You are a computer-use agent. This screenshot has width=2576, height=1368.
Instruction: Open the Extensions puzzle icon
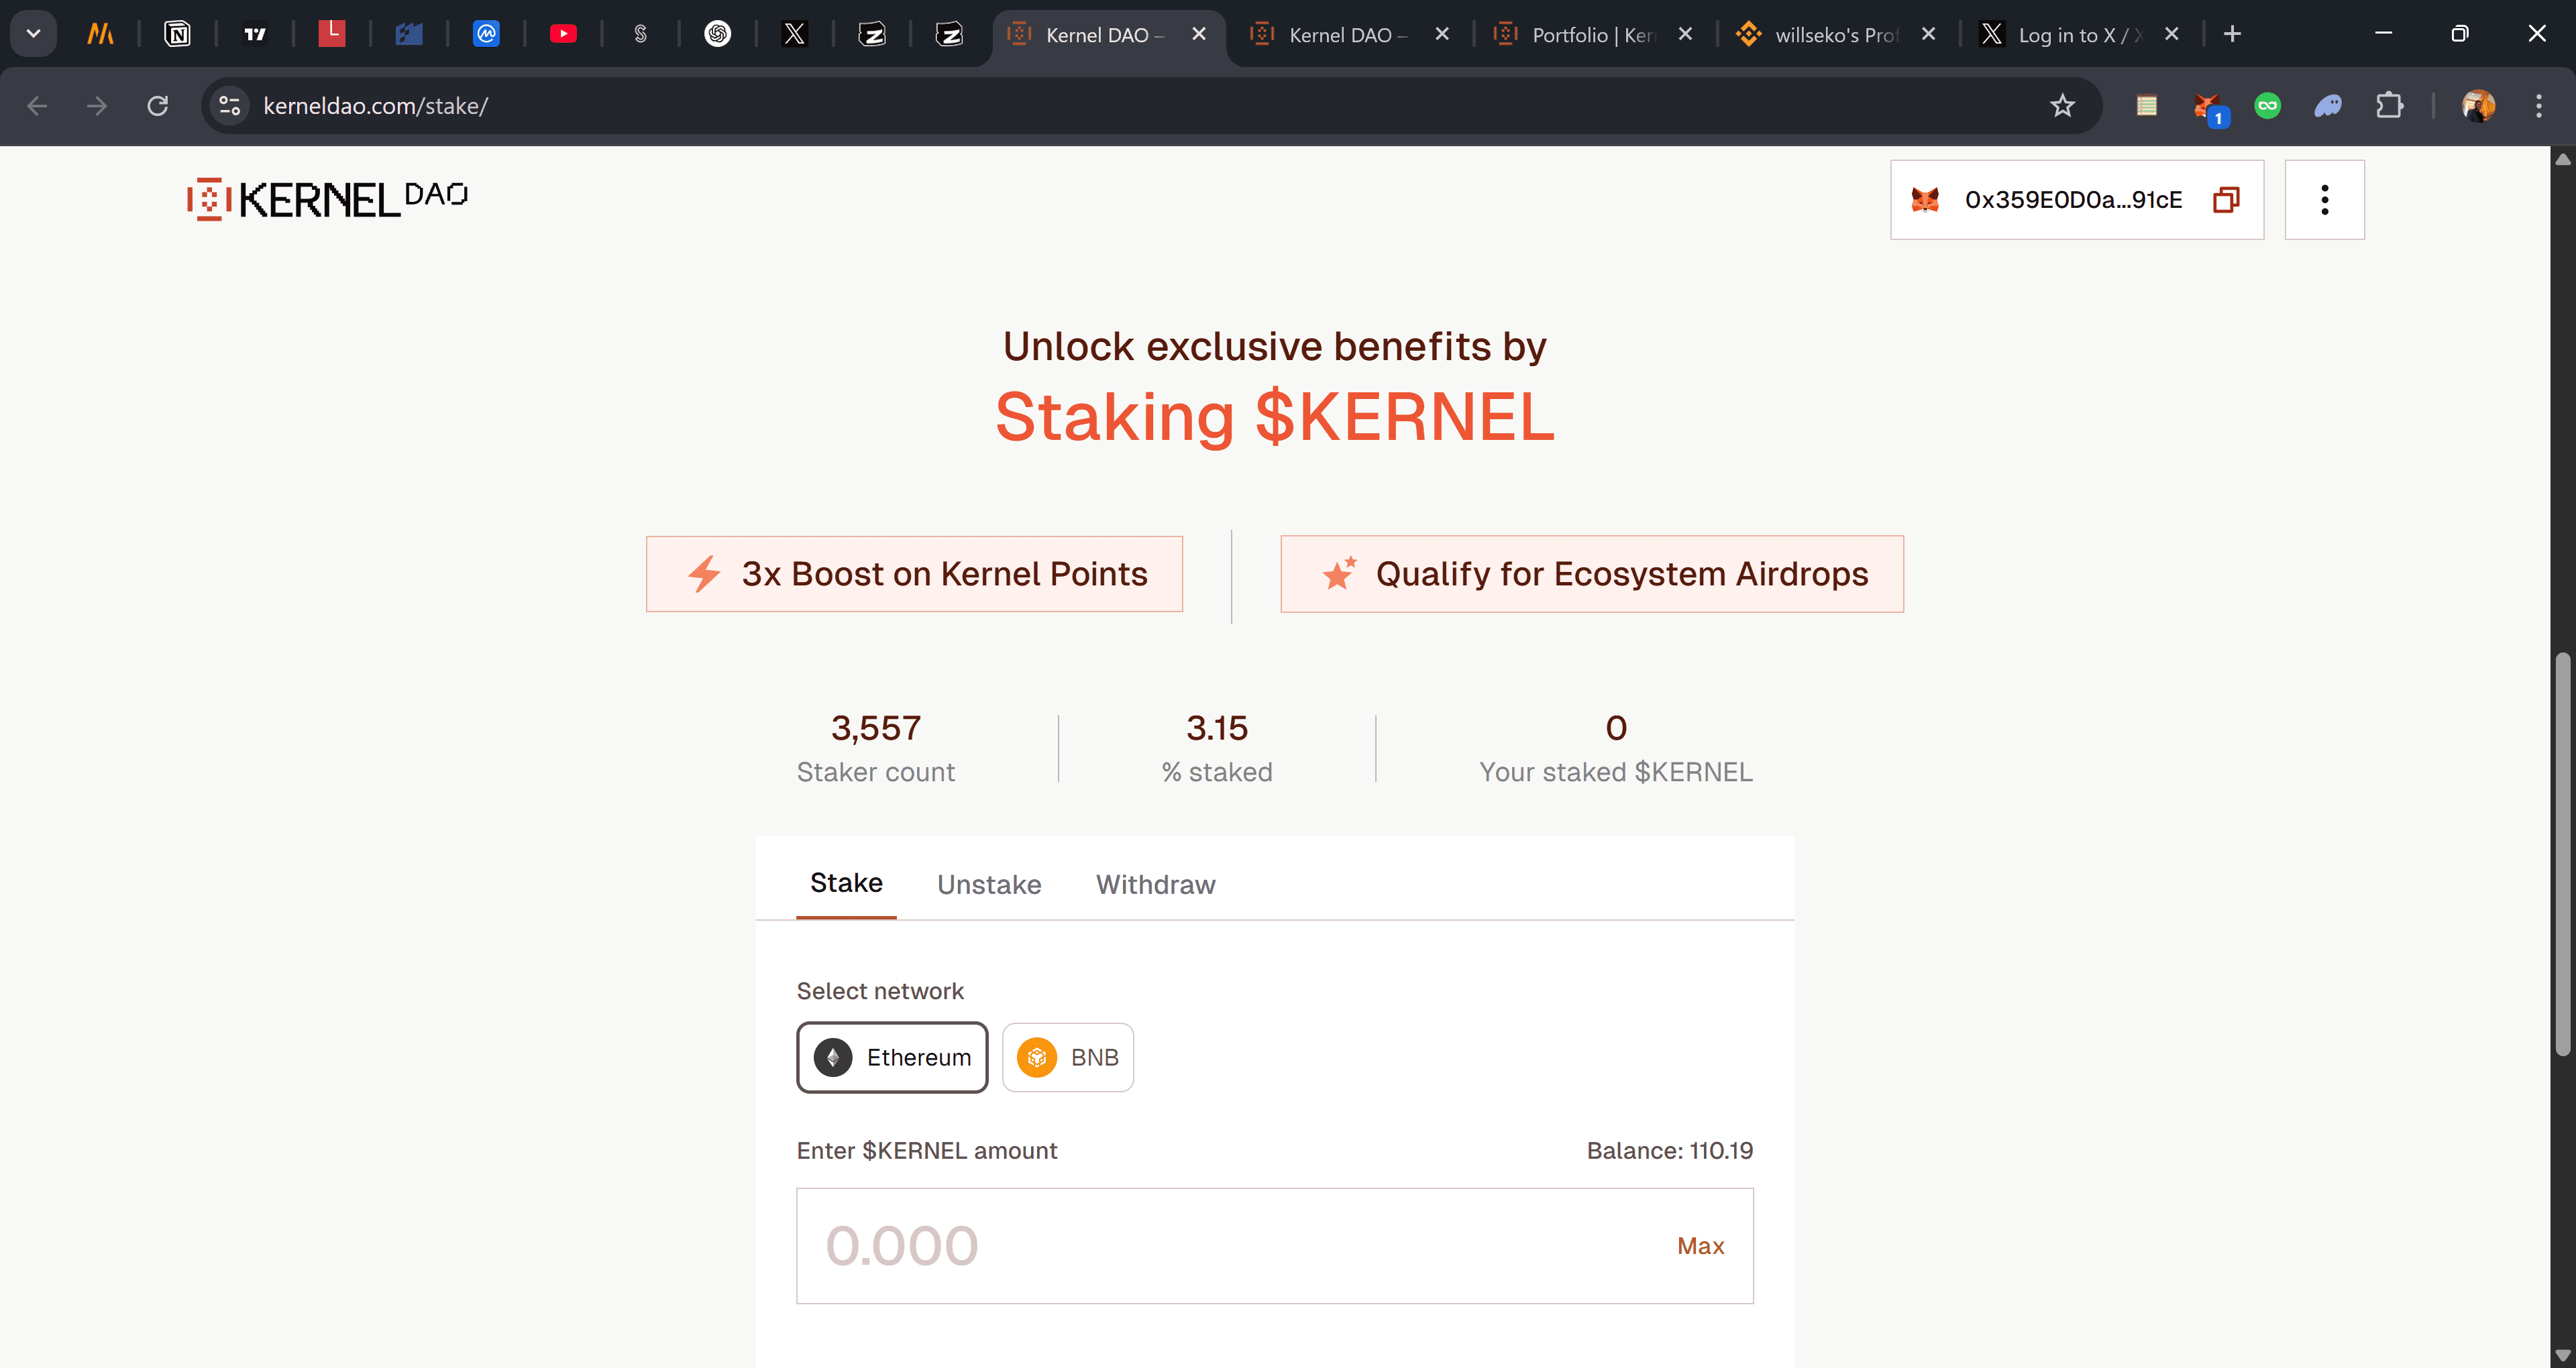[x=2389, y=105]
